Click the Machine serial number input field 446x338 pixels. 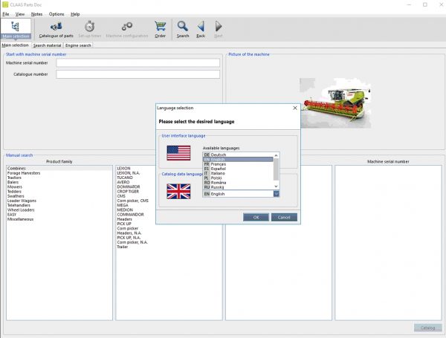[138, 63]
